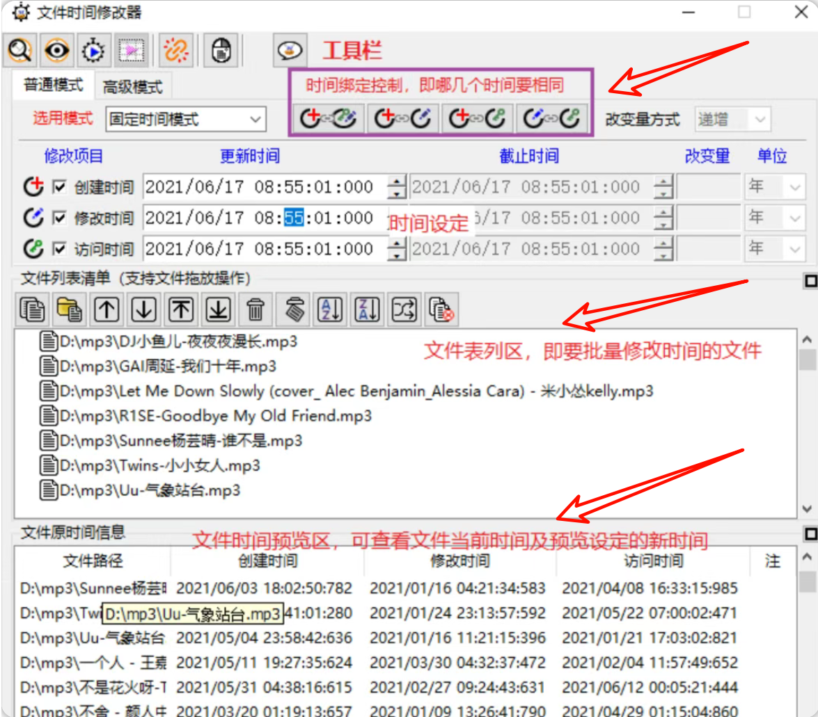Click the 创建时间 column header in preview table
Screen dimensions: 818x717
(267, 561)
